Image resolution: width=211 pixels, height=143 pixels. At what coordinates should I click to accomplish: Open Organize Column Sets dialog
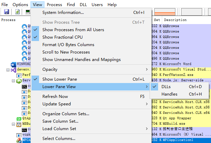pyautogui.click(x=91, y=114)
